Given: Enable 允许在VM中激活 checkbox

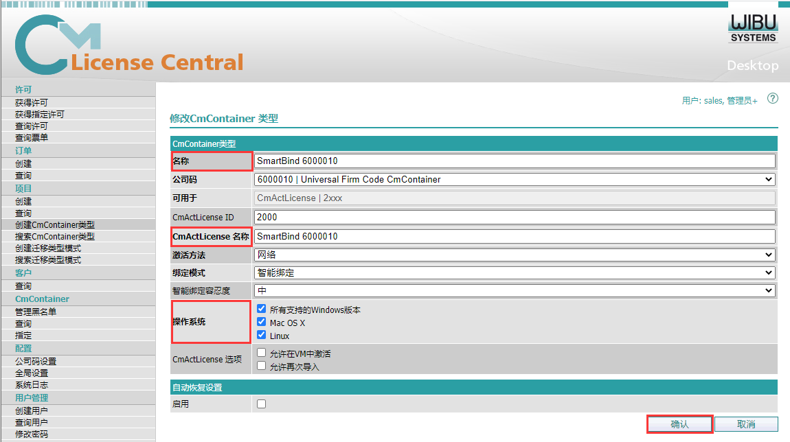Looking at the screenshot, I should coord(262,353).
